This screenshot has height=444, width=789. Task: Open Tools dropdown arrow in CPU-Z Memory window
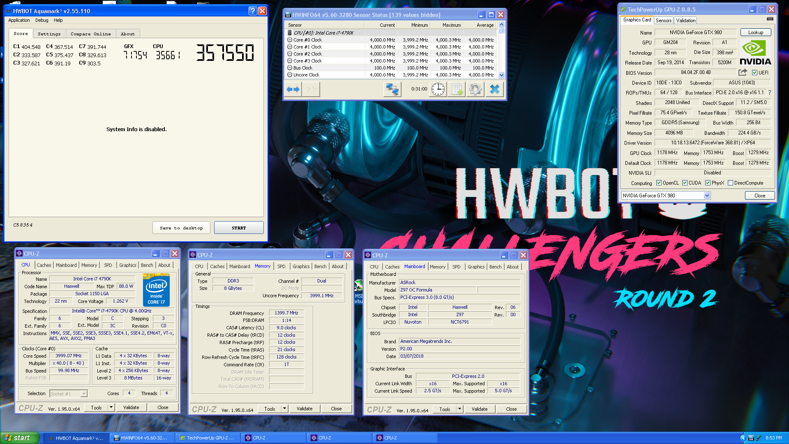click(284, 409)
